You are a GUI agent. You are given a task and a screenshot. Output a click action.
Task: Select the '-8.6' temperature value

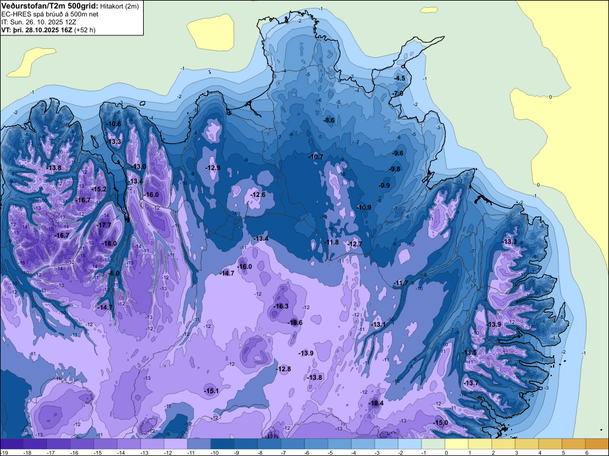(329, 121)
